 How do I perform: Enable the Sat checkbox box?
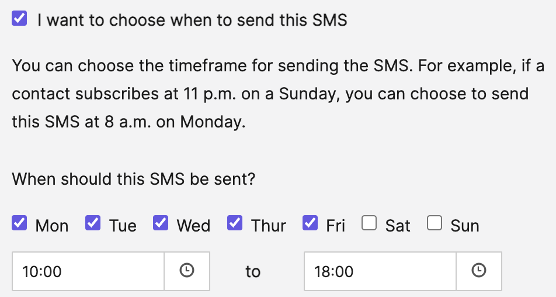click(x=369, y=223)
